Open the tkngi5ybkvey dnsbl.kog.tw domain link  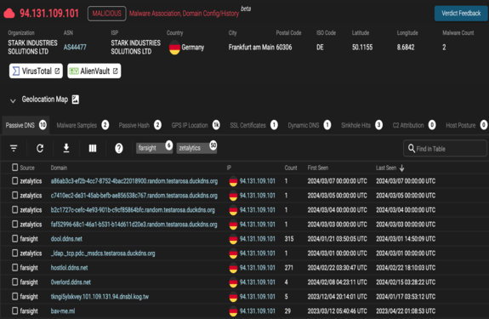point(100,297)
